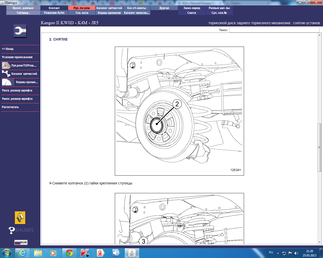Show hidden tray icons arrow
323x258 pixels.
point(278,253)
